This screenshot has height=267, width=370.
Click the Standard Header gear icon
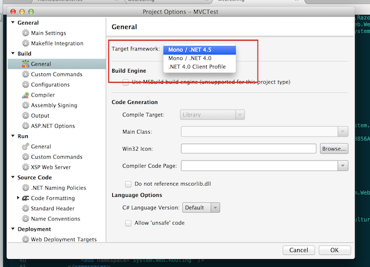pyautogui.click(x=25, y=209)
